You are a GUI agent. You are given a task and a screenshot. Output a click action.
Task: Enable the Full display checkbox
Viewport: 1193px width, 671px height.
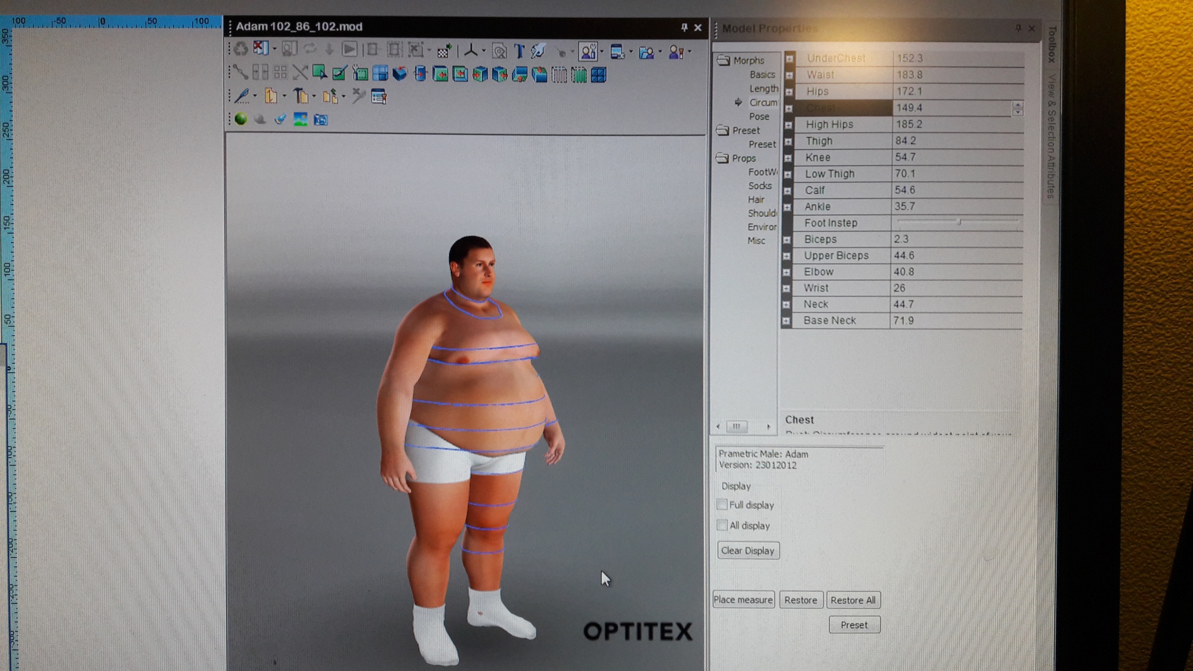[x=722, y=505]
